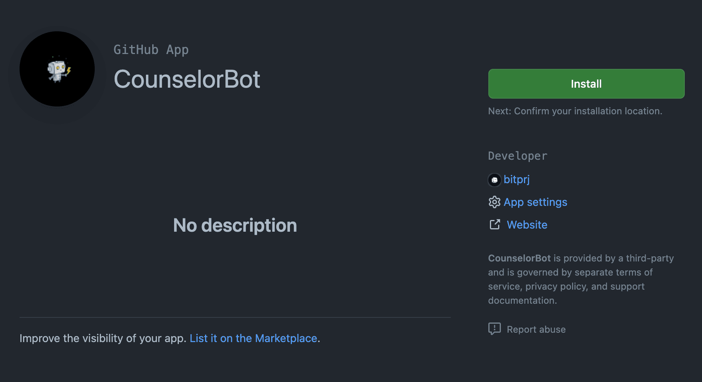The width and height of the screenshot is (702, 382).
Task: Click the CounselorBot robot avatar image
Action: coord(57,69)
